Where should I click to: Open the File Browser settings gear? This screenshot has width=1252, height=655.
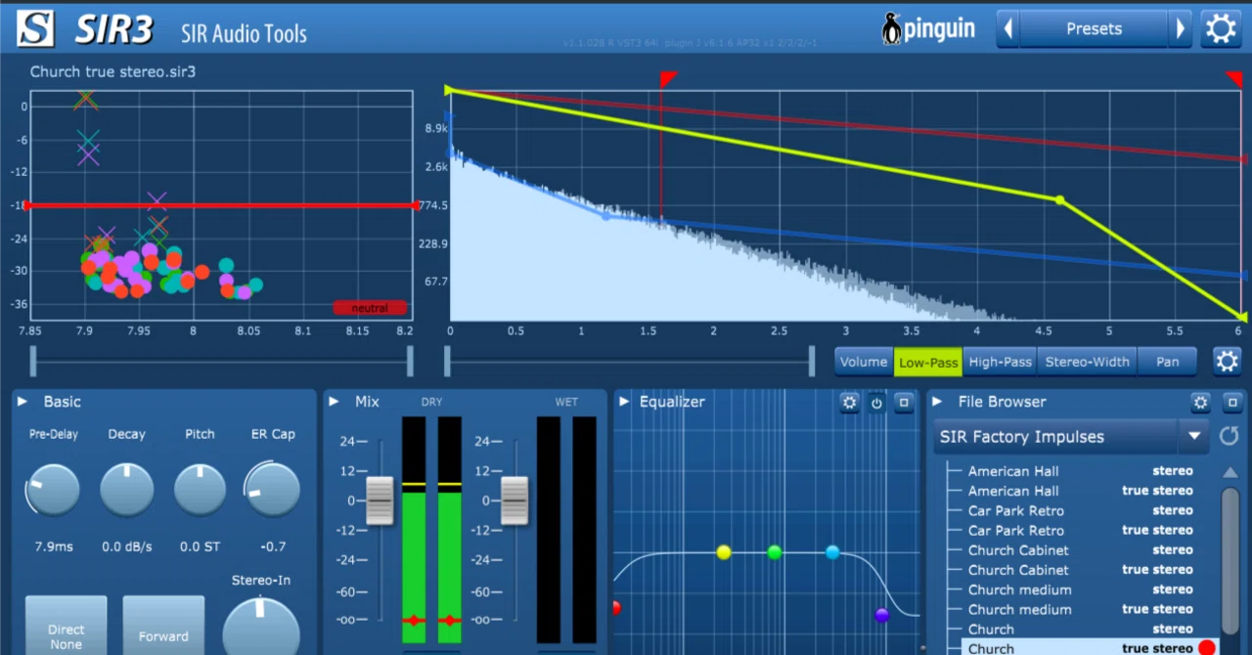click(x=1201, y=402)
